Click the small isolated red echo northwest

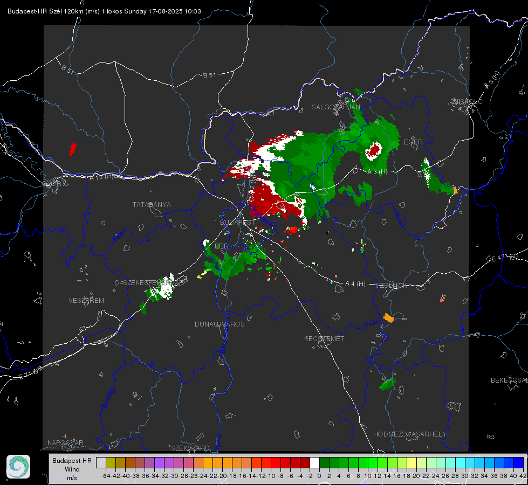pyautogui.click(x=73, y=149)
